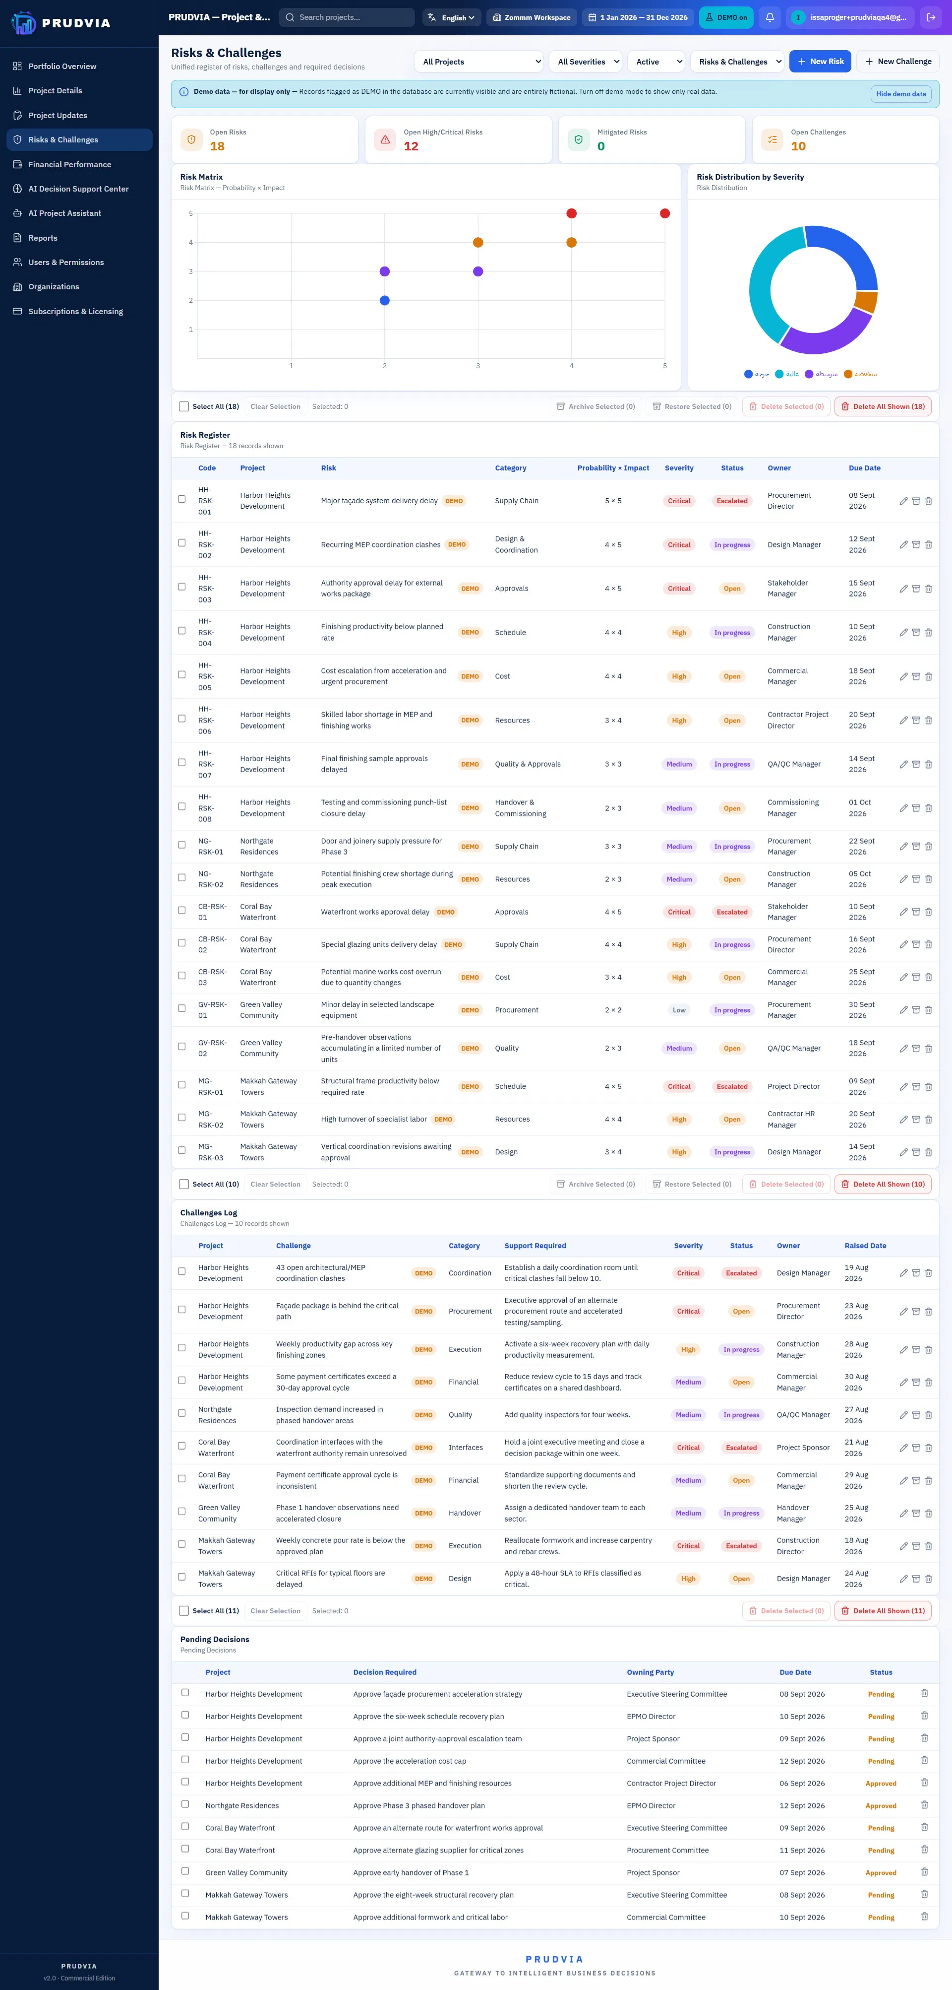Click Delete All Shown (18) button
The height and width of the screenshot is (1990, 952).
[x=883, y=406]
